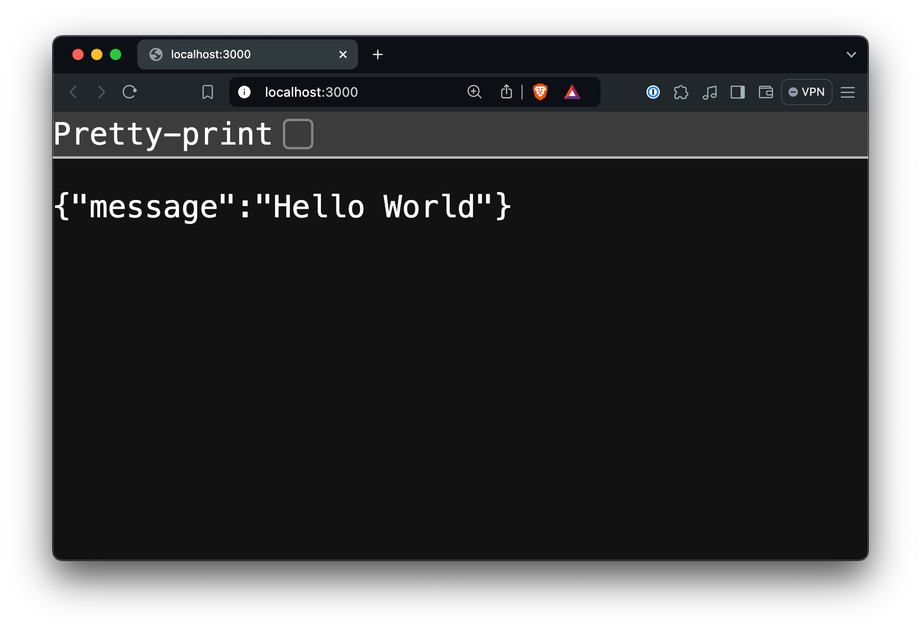Screen dimensions: 921x630
Task: Click the page zoom magnifier icon
Action: [475, 92]
